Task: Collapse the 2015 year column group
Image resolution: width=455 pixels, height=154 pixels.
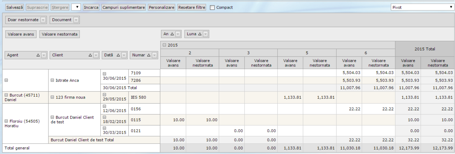Action: (x=164, y=45)
